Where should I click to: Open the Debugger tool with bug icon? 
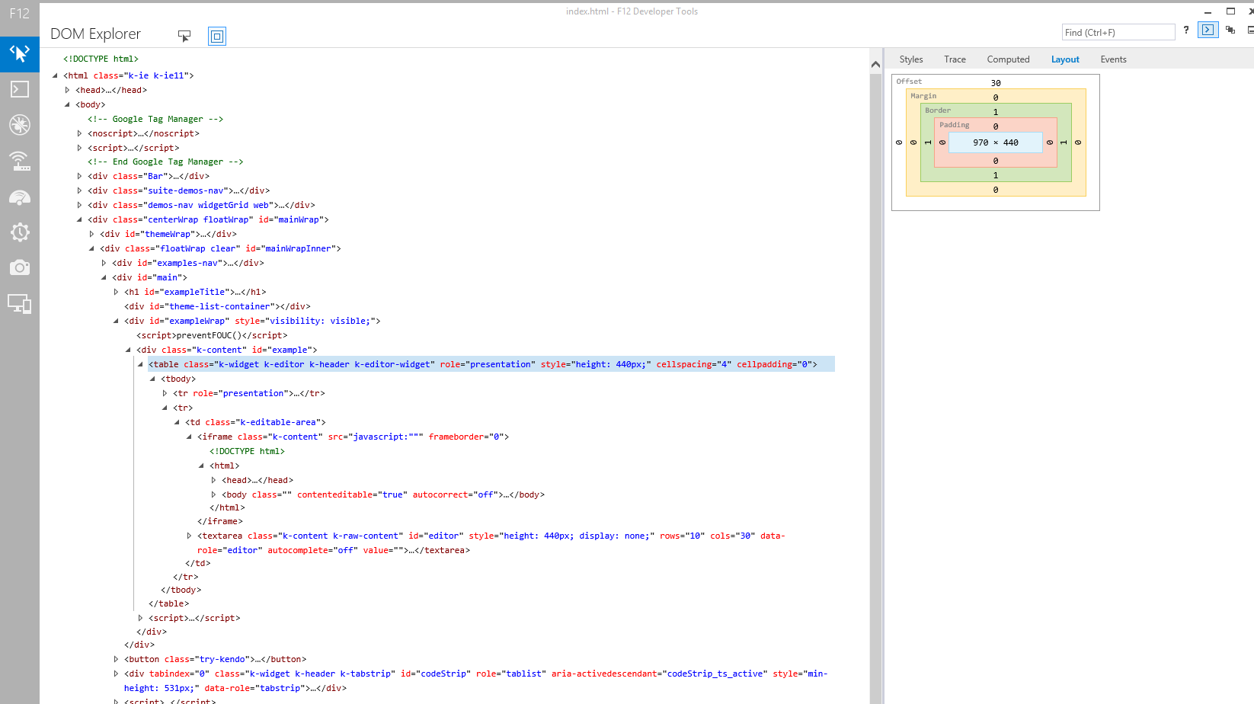tap(20, 125)
